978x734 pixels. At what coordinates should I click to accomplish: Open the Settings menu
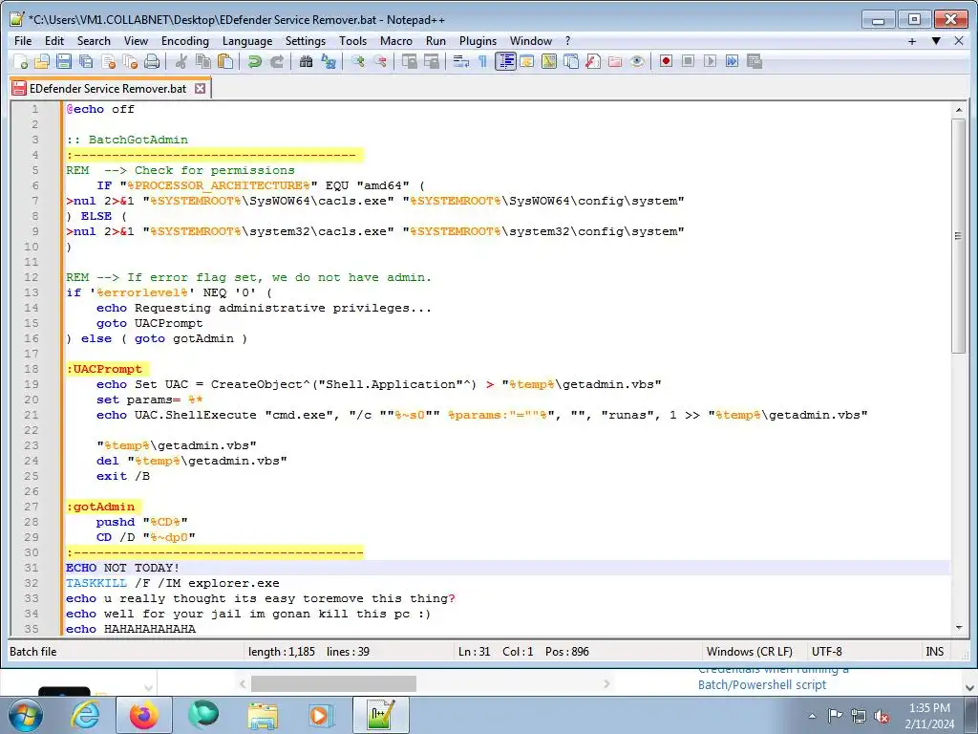click(305, 40)
